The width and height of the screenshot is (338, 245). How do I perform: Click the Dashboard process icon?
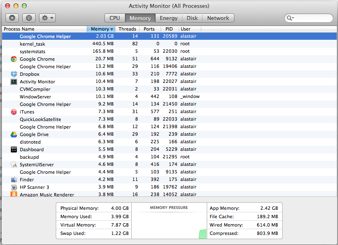(14, 150)
